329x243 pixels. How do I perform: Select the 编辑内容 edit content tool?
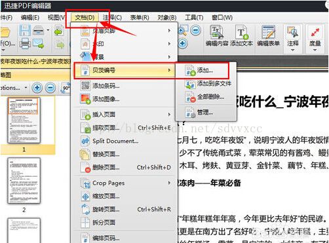(217, 36)
